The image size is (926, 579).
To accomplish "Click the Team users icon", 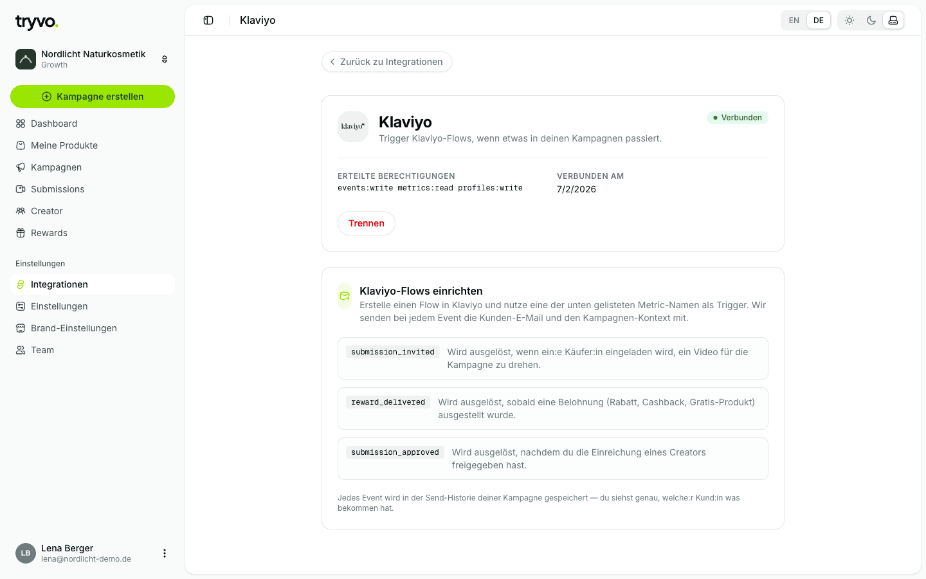I will pos(21,350).
